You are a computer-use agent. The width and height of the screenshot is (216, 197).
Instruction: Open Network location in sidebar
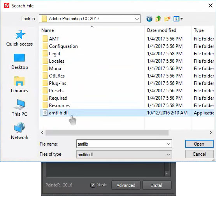pos(19,131)
